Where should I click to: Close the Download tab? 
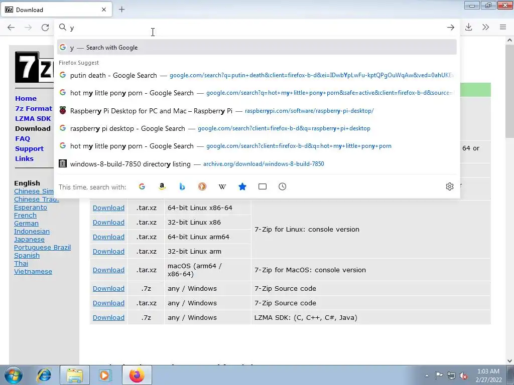coord(104,10)
